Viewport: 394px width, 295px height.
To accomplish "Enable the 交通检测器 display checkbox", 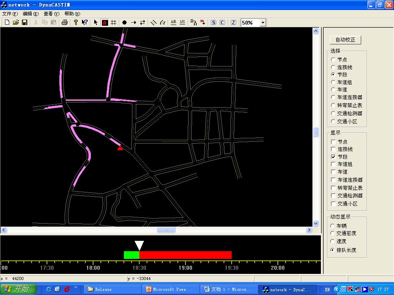I will point(334,196).
